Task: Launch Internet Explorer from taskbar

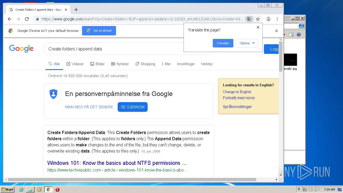Action: (x=21, y=190)
